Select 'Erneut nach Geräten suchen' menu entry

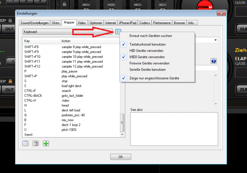(151, 36)
